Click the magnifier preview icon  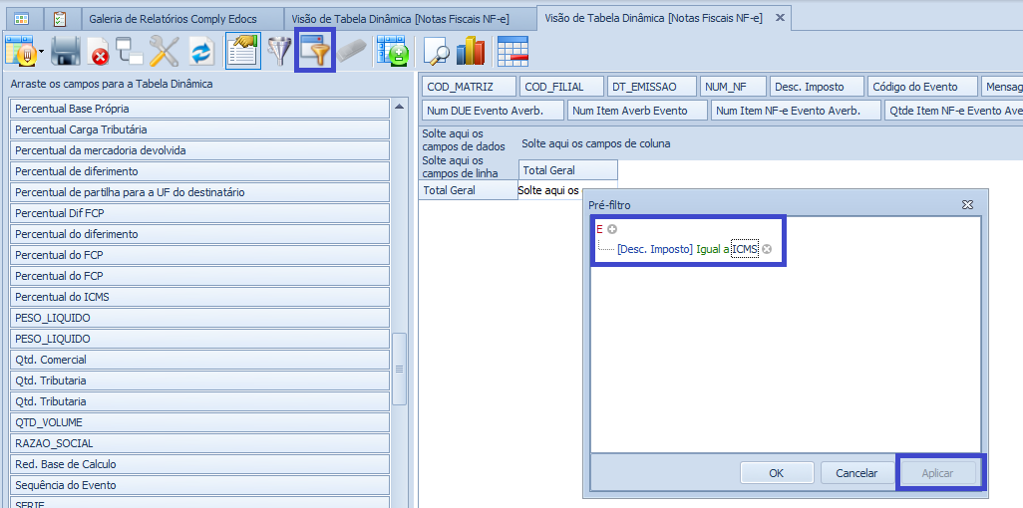(436, 51)
